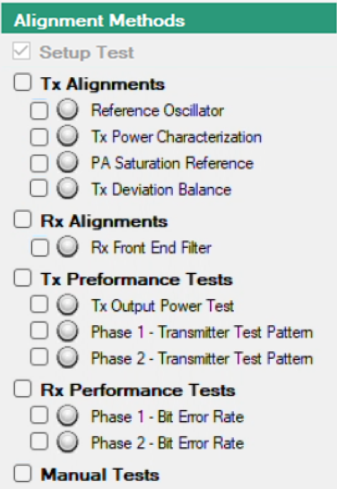Screen dimensions: 337x489
Task: Click the Tx Deviation Balance status light
Action: (x=67, y=188)
